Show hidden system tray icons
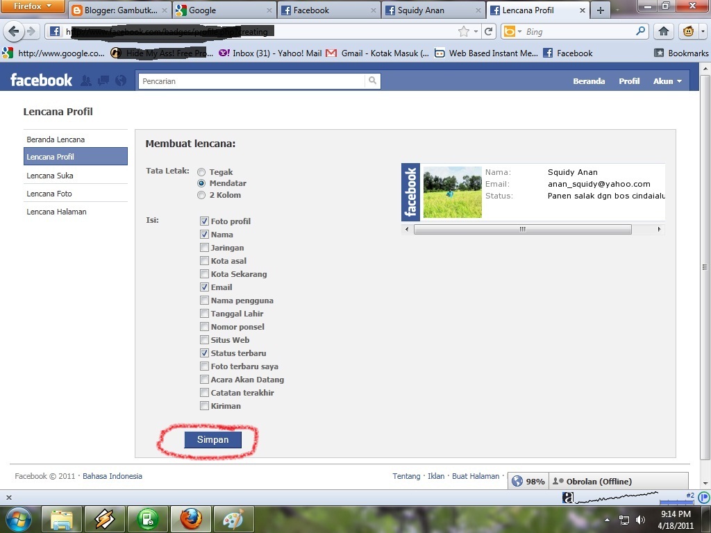Image resolution: width=711 pixels, height=533 pixels. click(x=607, y=520)
